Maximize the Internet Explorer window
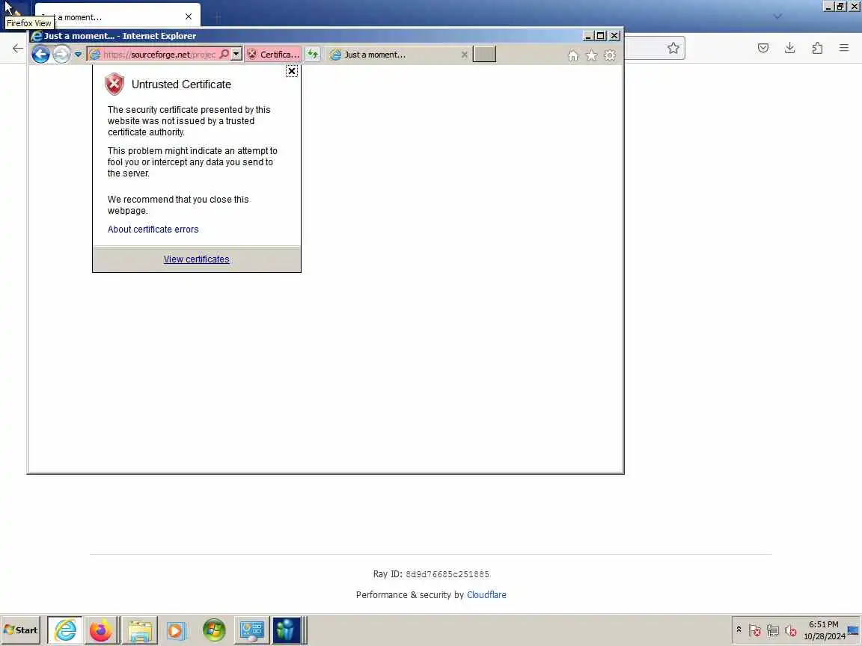The width and height of the screenshot is (862, 646). coord(601,36)
